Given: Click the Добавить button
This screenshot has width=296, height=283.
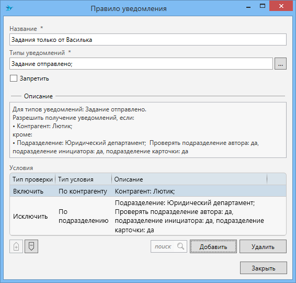Looking at the screenshot, I should (213, 246).
